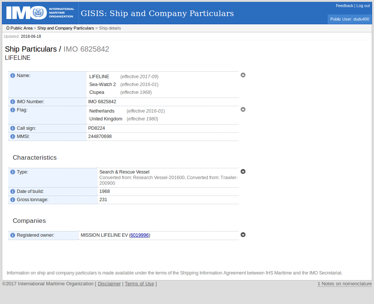This screenshot has width=374, height=304.
Task: Click the flag Netherlands entry
Action: pyautogui.click(x=102, y=111)
